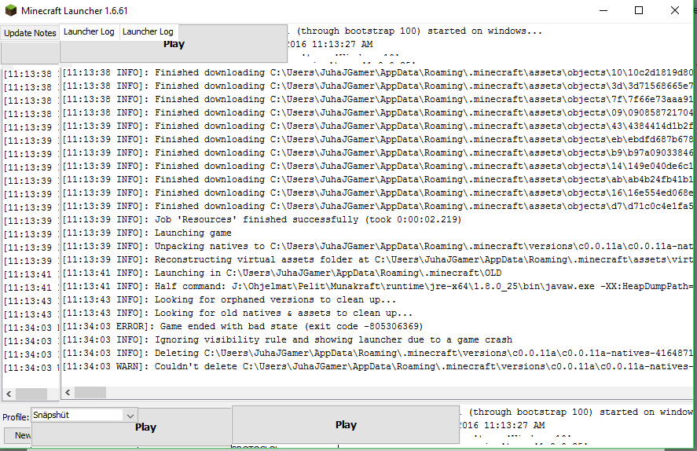This screenshot has height=451, width=697.
Task: Click the 'Launching game' log line
Action: (147, 233)
